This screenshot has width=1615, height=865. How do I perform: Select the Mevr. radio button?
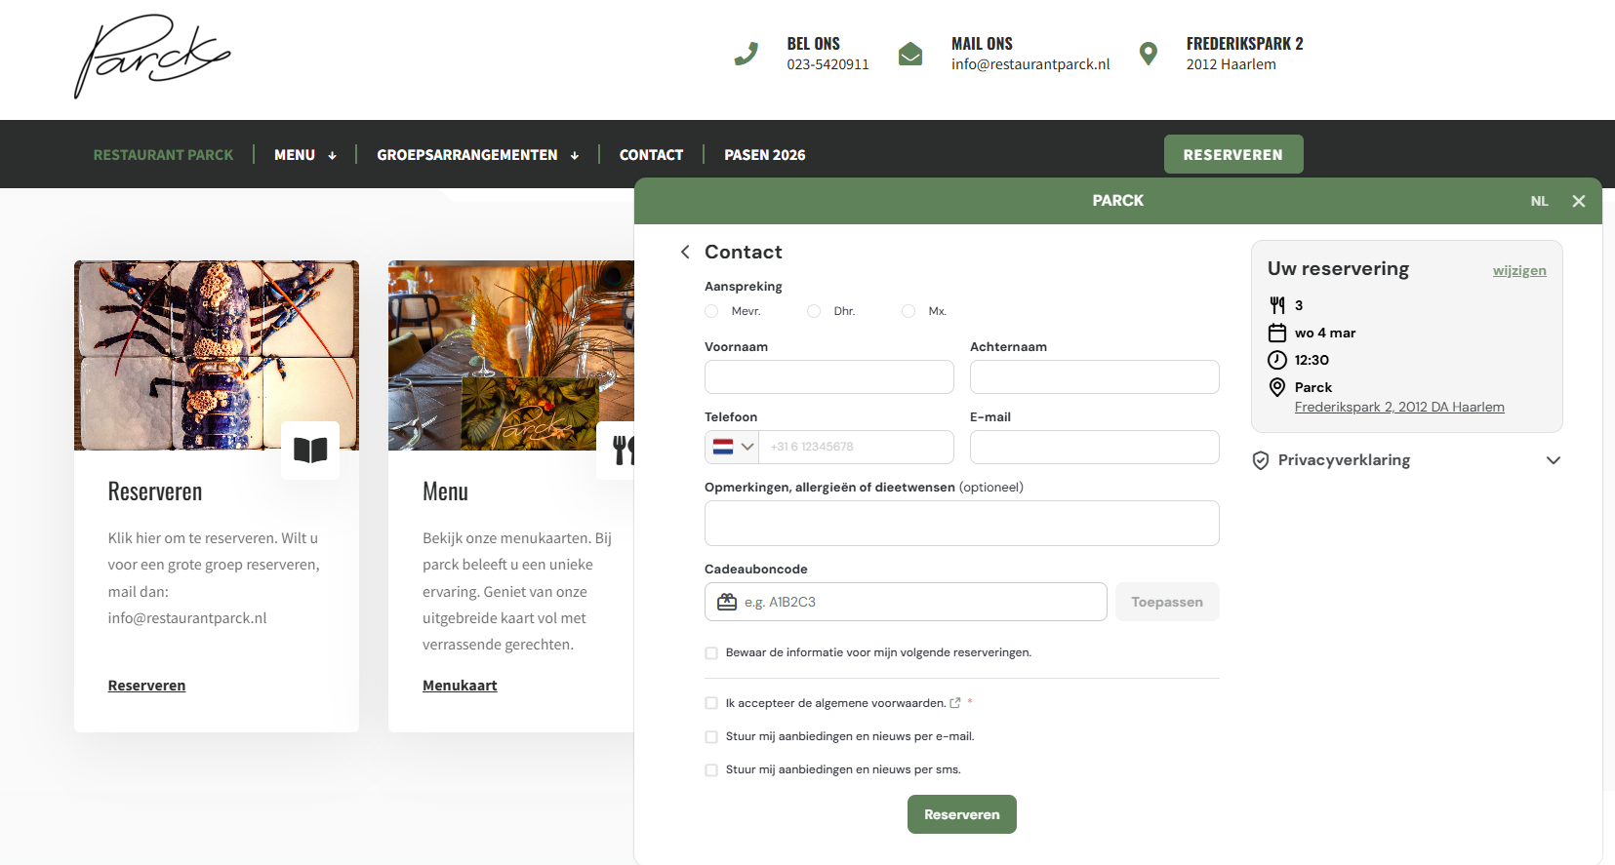tap(711, 311)
